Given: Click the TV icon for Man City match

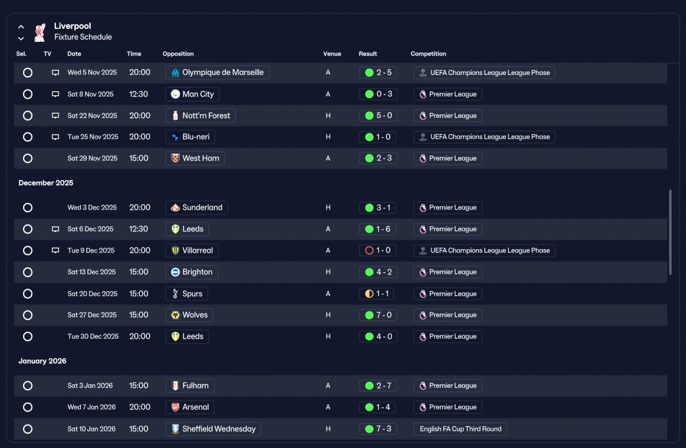Looking at the screenshot, I should (x=55, y=94).
